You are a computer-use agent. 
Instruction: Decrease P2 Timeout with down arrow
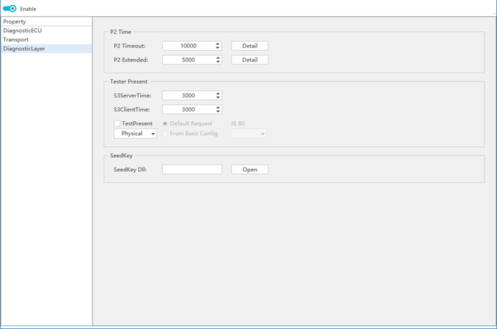coord(217,48)
